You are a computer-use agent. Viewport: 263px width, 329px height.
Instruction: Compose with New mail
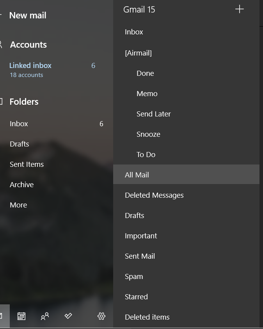(28, 15)
